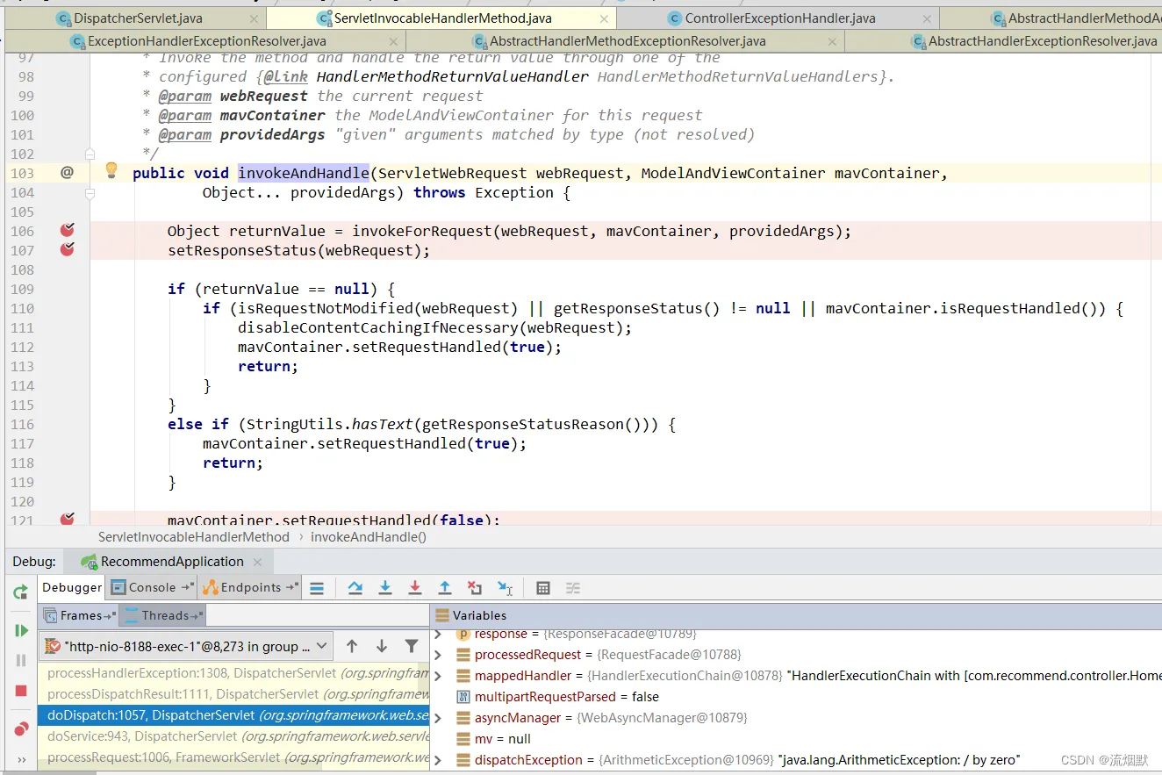Expand the asyncManager variable node

click(x=438, y=718)
